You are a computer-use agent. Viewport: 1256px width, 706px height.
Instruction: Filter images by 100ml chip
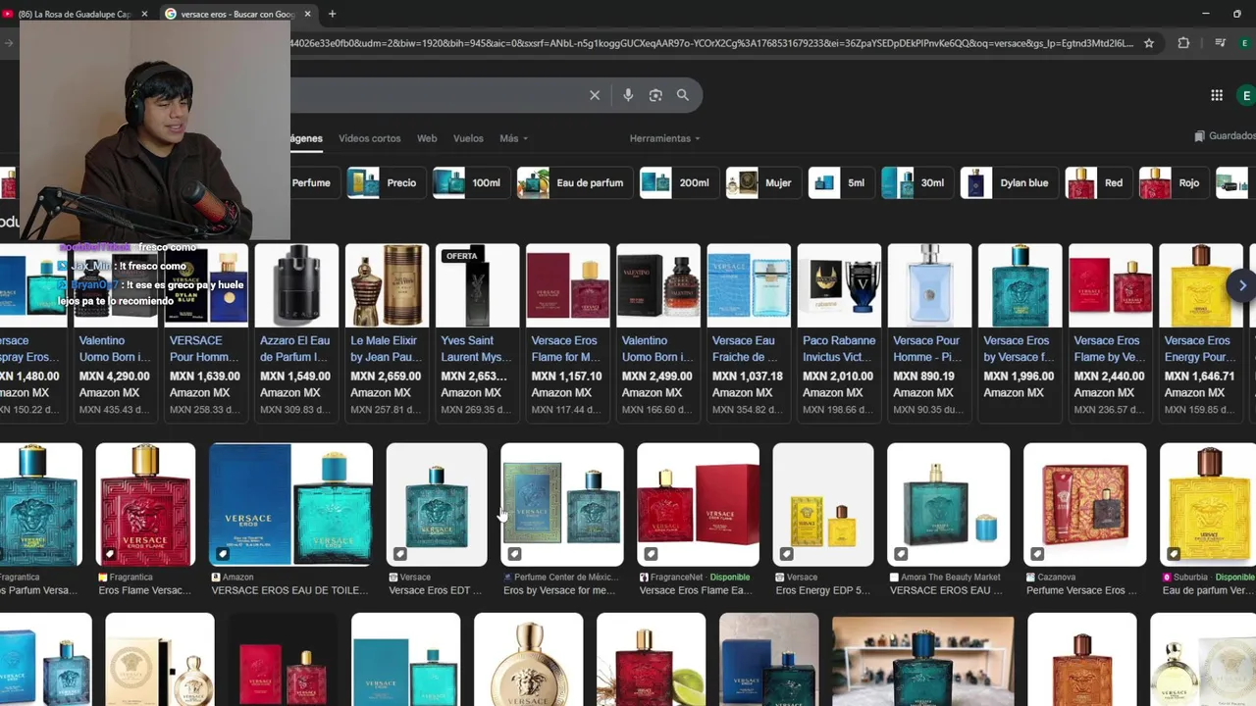(470, 182)
